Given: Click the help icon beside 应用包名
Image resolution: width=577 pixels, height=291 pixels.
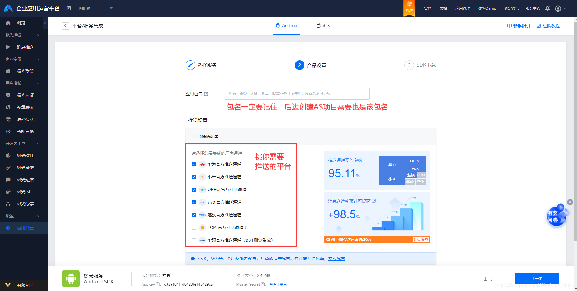Looking at the screenshot, I should (x=206, y=94).
